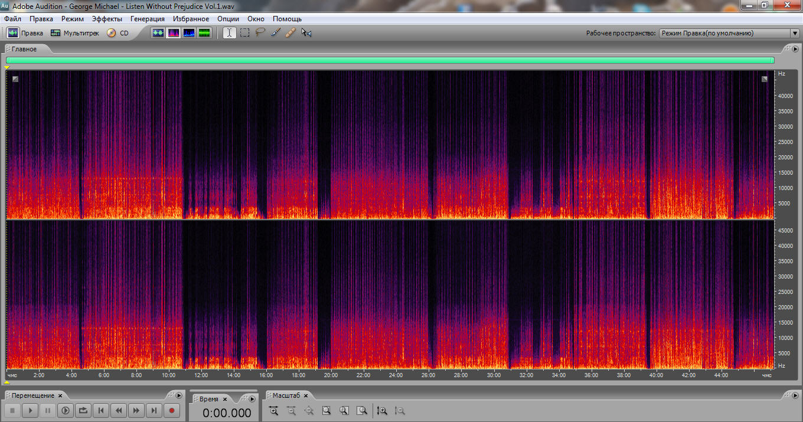The height and width of the screenshot is (422, 803).
Task: Play from cursor to end of file
Action: [66, 410]
